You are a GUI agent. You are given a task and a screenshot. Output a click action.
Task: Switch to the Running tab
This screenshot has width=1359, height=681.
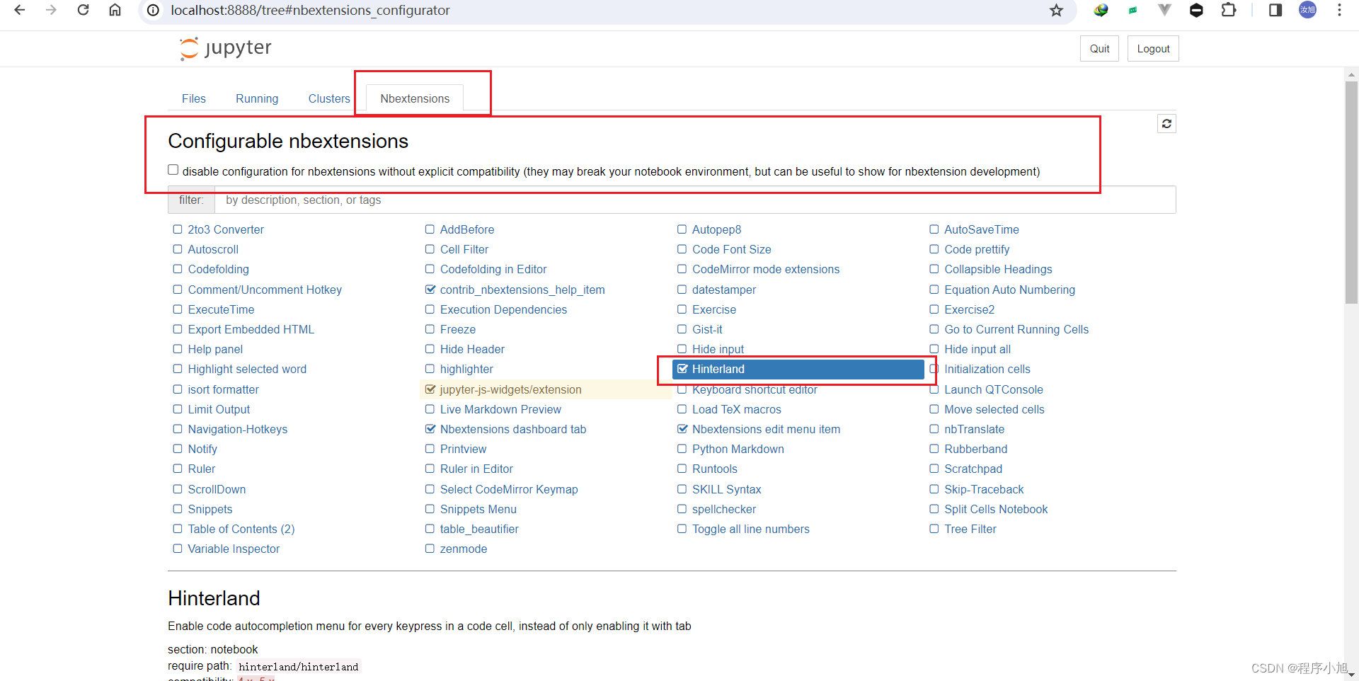click(x=257, y=99)
